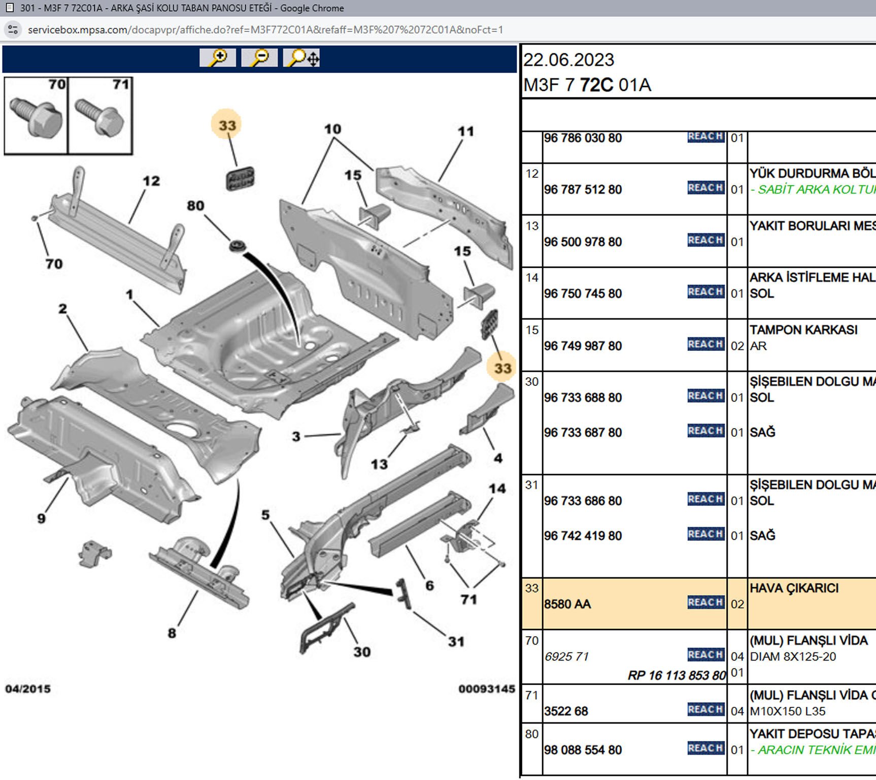Click part number 96 750 745 80

[583, 294]
